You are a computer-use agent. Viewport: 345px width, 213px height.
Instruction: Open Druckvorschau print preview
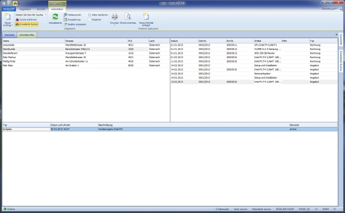[128, 17]
